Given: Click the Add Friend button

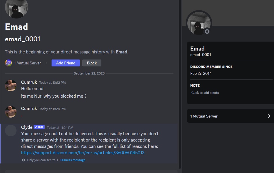Looking at the screenshot, I should point(65,63).
